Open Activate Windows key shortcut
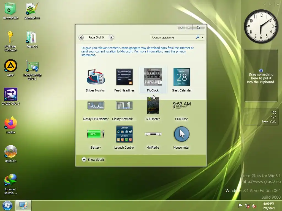Screen dimensions: 282x211 (x=10, y=41)
